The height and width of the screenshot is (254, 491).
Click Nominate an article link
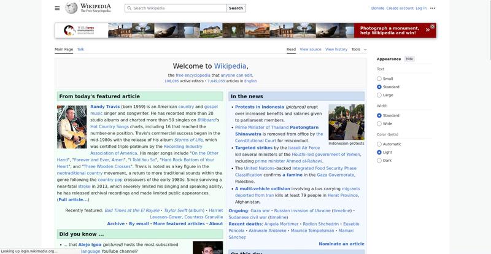click(x=341, y=244)
